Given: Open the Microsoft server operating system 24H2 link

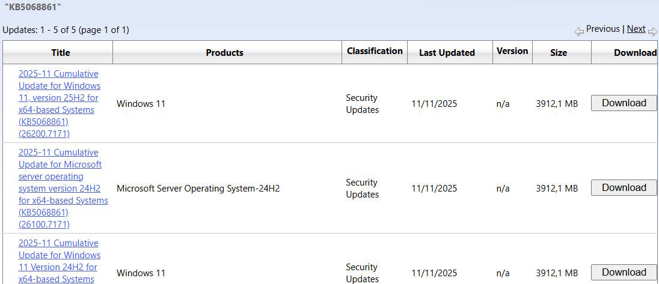Looking at the screenshot, I should click(63, 188).
